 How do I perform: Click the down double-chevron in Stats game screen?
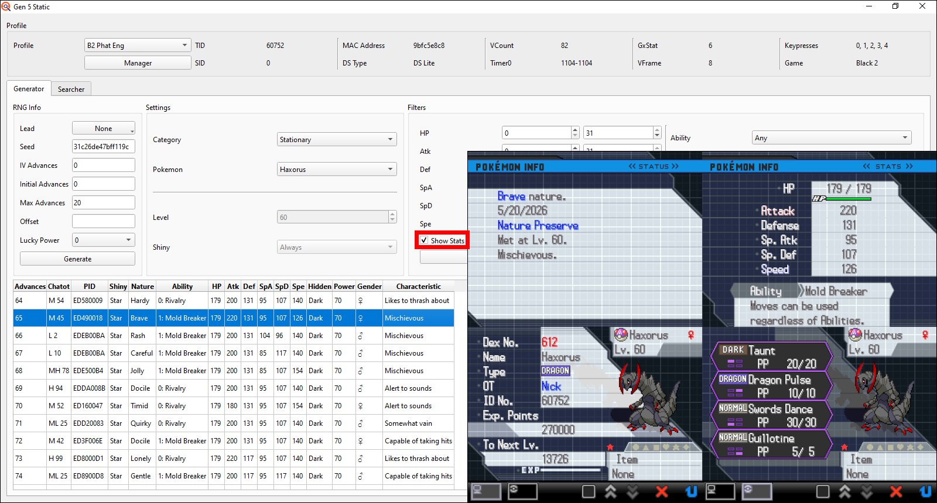(x=867, y=491)
